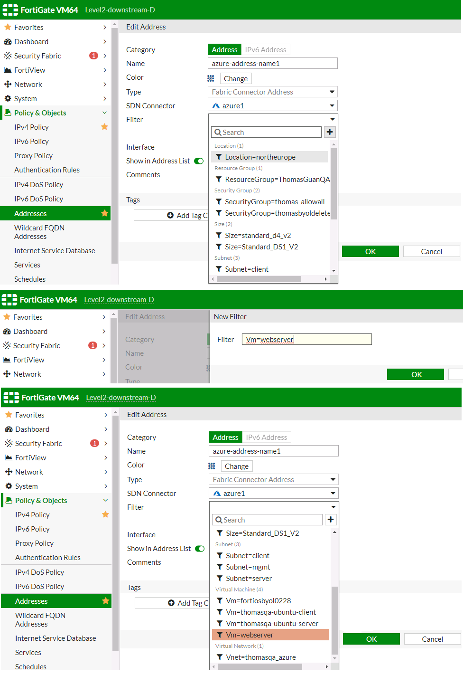Screen dimensions: 463x675
Task: Click the Azure icon in the SDN Connector field of the top screenshot
Action: (x=216, y=105)
